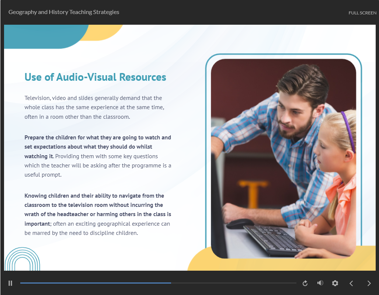This screenshot has height=295, width=379.
Task: Click the played portion of the progress bar
Action: point(96,283)
